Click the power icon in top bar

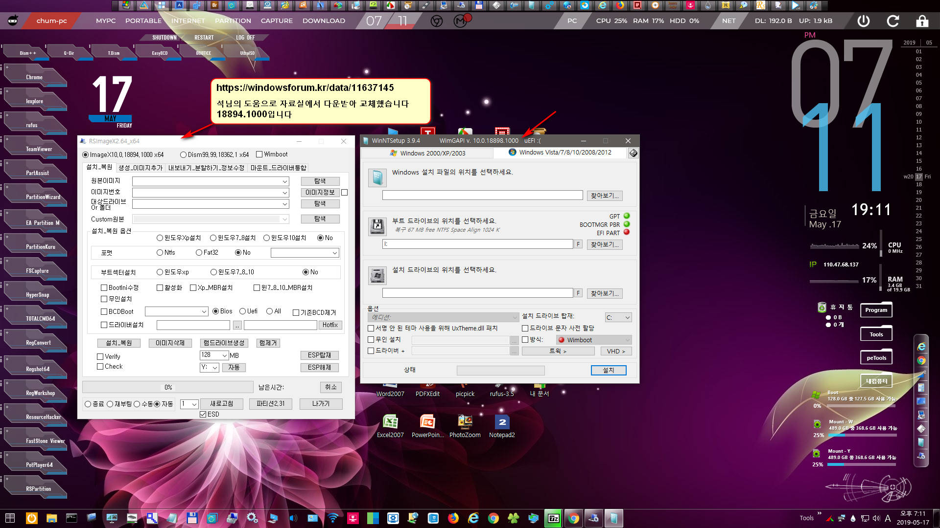[x=864, y=21]
